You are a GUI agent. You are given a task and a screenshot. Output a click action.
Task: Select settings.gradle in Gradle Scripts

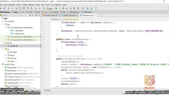click(18, 83)
